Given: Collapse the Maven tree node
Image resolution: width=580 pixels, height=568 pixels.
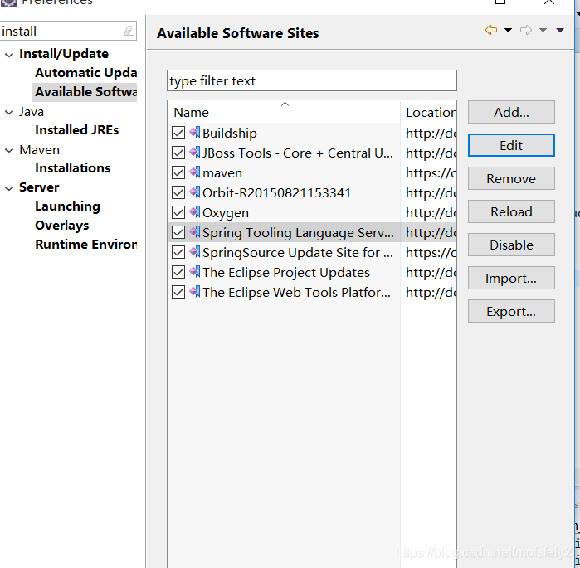Looking at the screenshot, I should coord(9,150).
